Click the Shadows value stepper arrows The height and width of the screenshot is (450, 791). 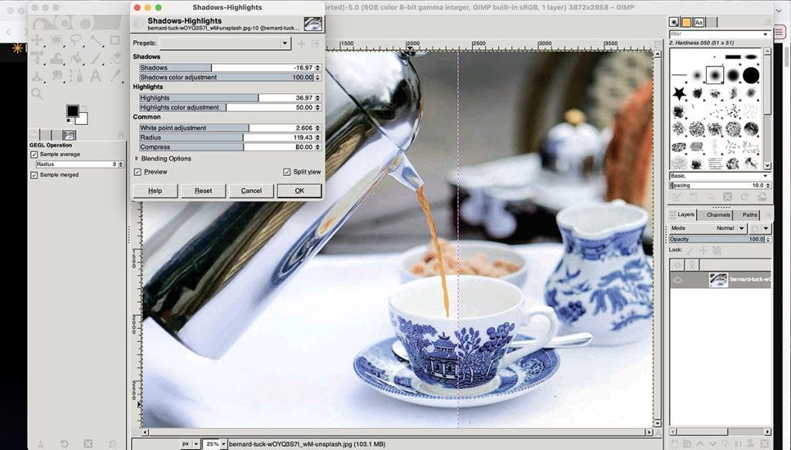[x=317, y=67]
